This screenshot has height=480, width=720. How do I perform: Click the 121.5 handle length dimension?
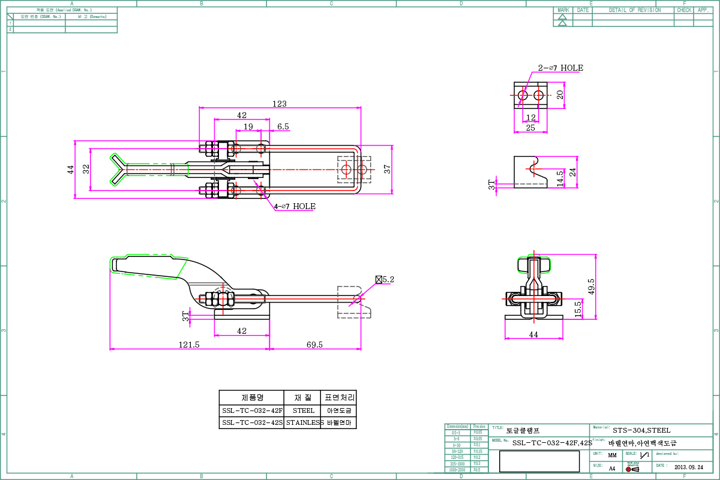point(190,345)
